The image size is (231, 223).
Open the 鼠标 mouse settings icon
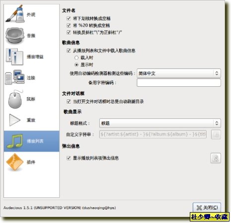[x=15, y=99]
